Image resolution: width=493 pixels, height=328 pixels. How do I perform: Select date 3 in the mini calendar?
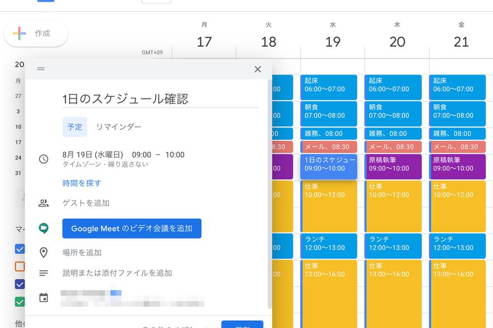[x=18, y=112]
